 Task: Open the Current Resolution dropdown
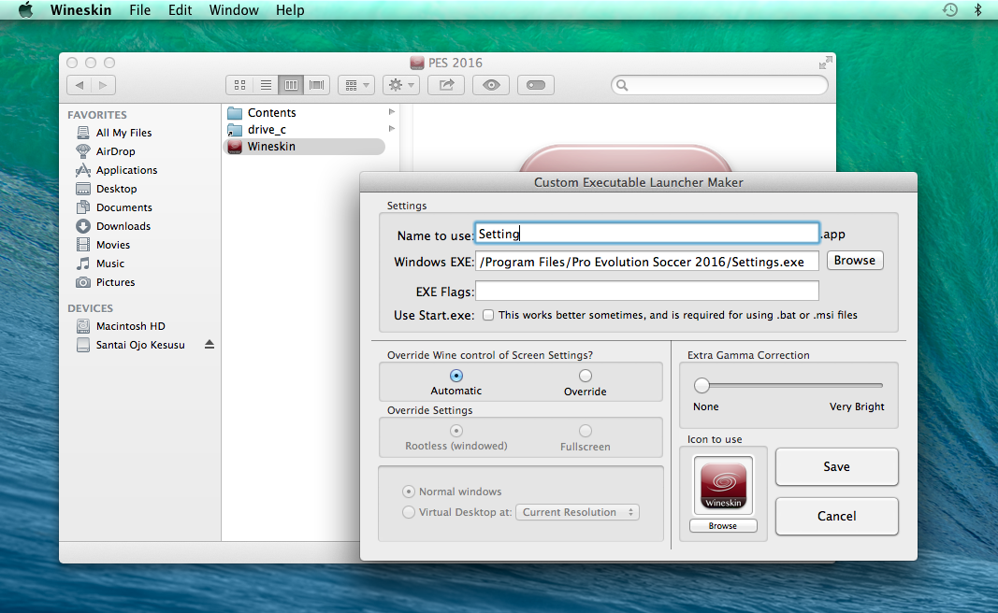(577, 512)
